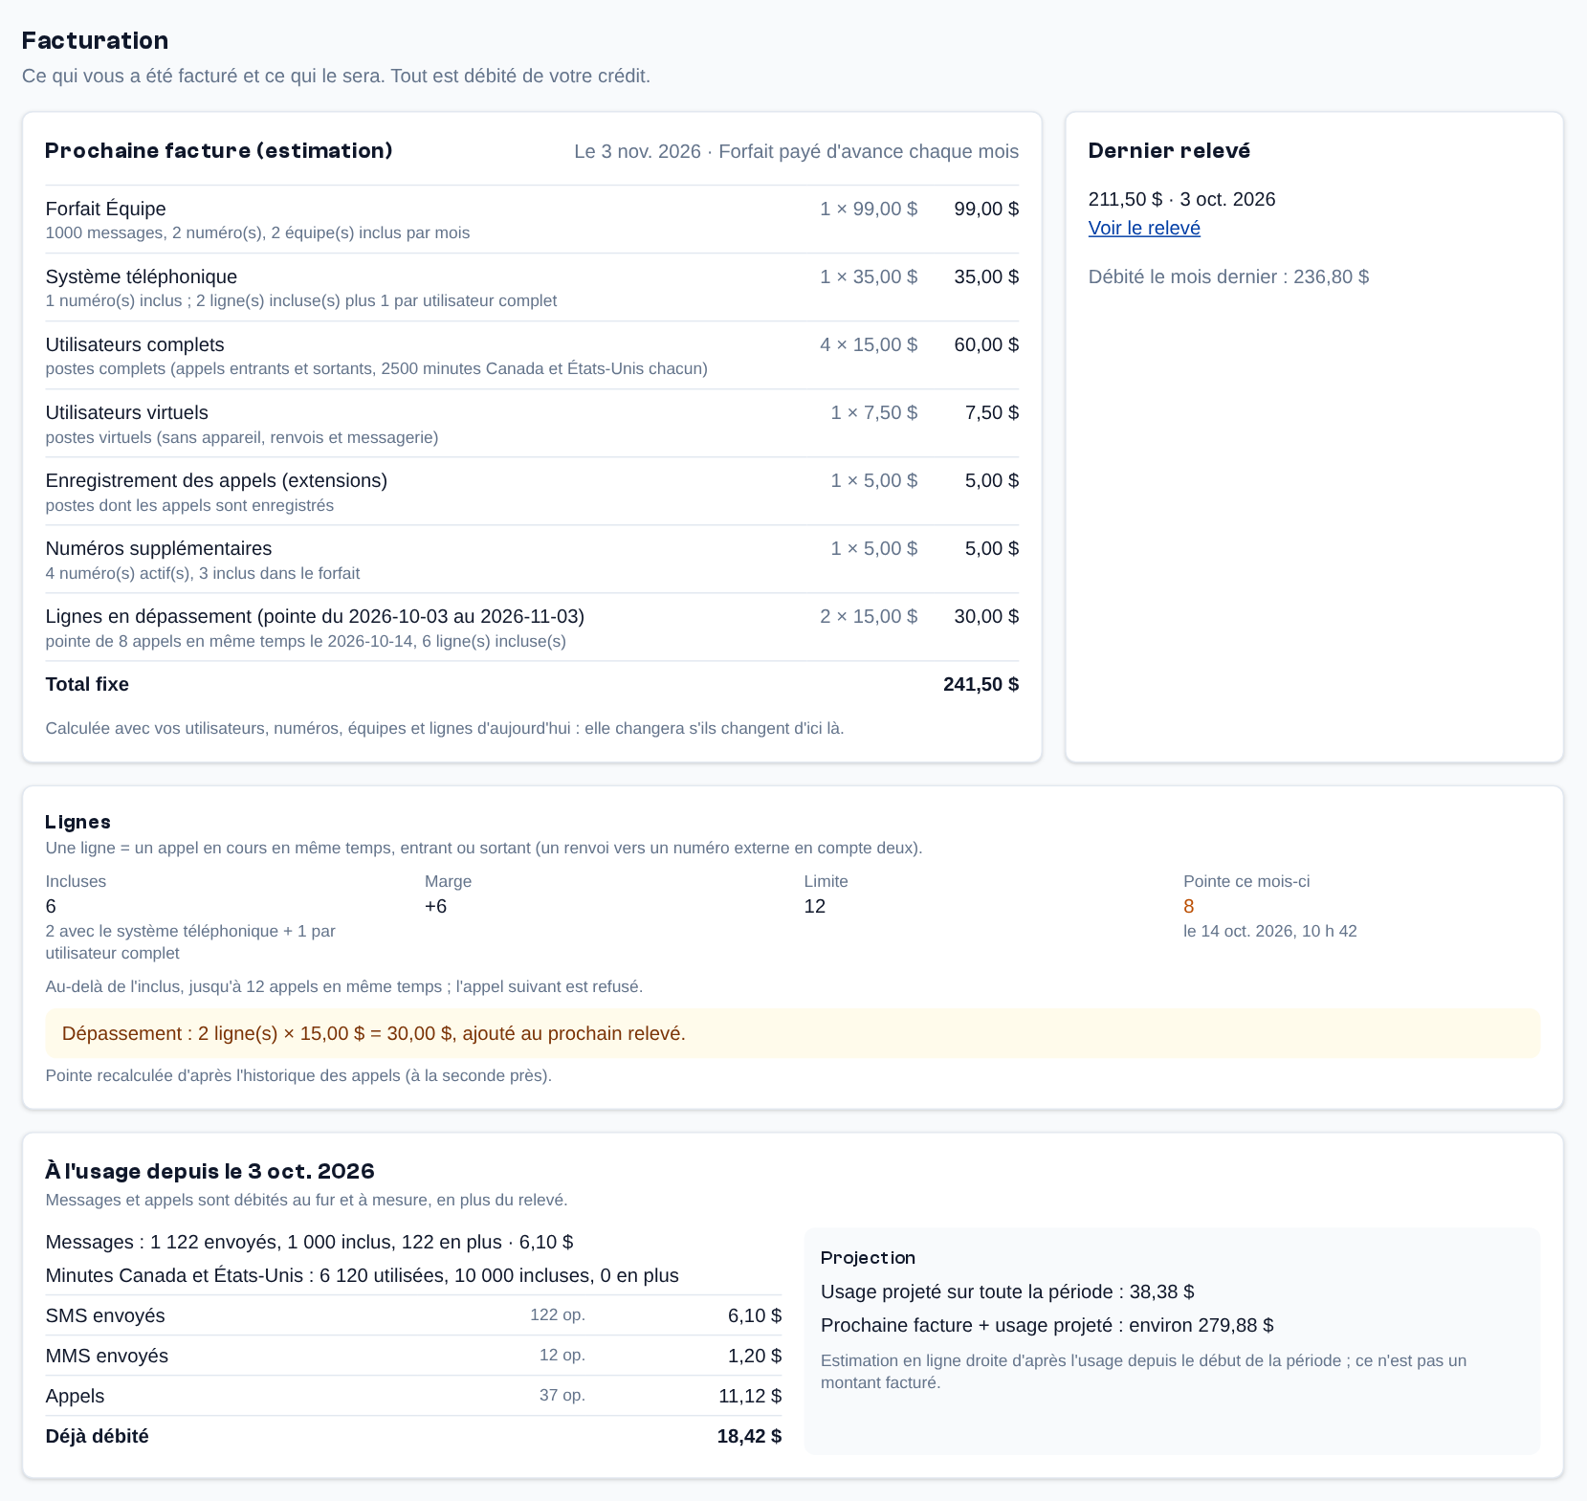
Task: Select the "Prochaine facture (estimation)" heading
Action: [x=219, y=150]
